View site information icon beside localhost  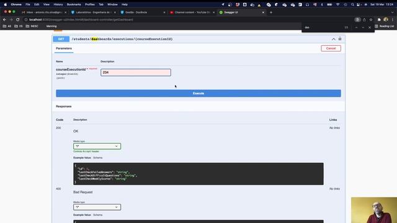tap(26, 20)
